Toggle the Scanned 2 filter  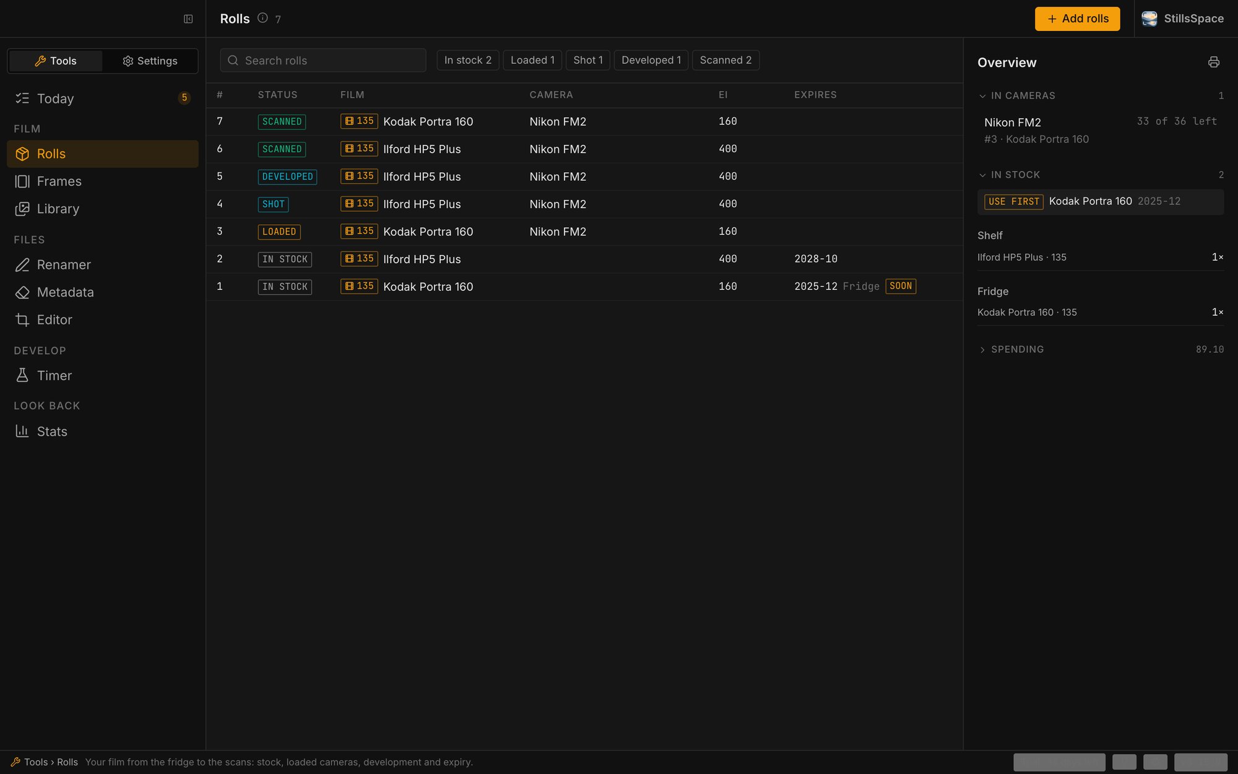click(x=725, y=60)
